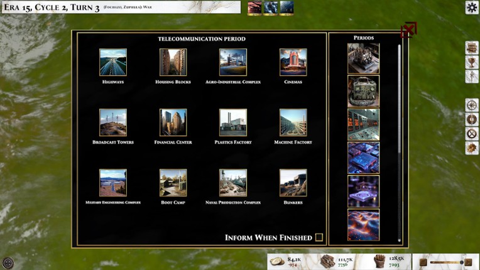The width and height of the screenshot is (480, 270).
Task: Close the building selection panel
Action: (408, 30)
